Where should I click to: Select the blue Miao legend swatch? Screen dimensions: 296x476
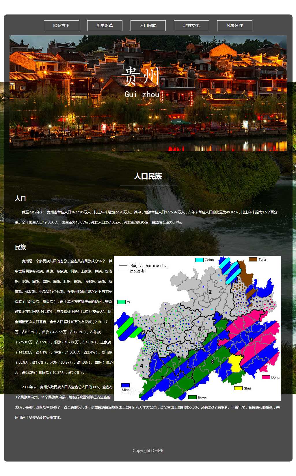click(x=125, y=385)
